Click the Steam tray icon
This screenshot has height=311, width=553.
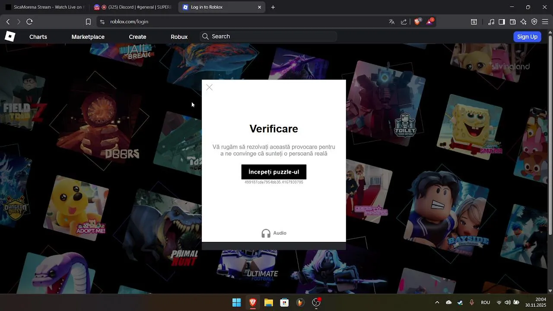(x=460, y=302)
